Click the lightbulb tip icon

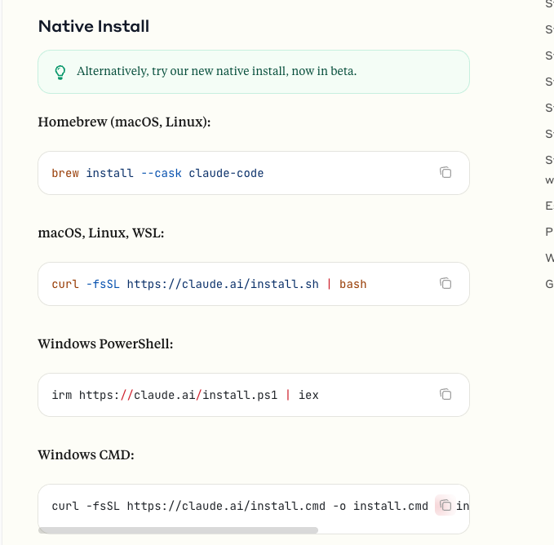(60, 72)
